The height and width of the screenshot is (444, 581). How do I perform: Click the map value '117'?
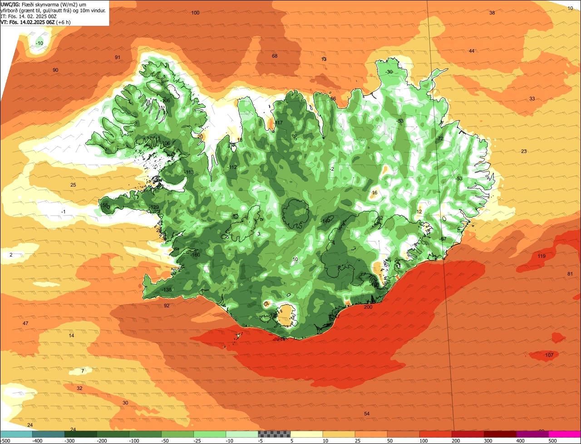[x=279, y=123]
